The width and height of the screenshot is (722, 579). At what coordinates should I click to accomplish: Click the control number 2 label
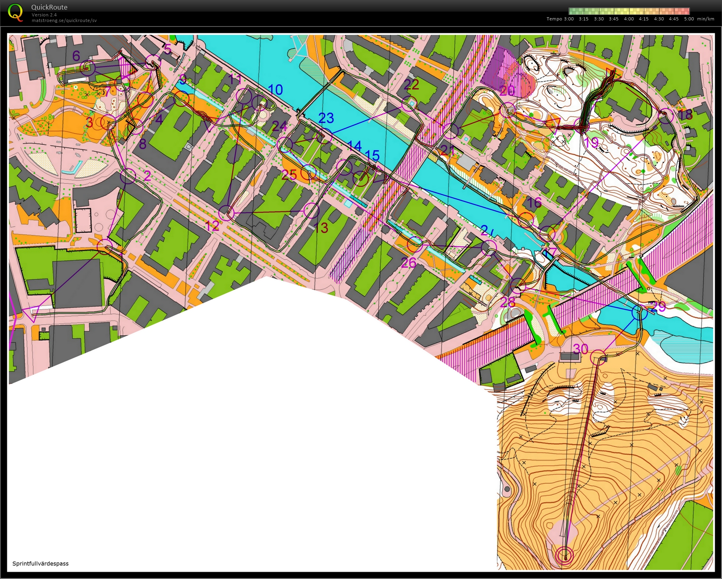(x=147, y=176)
